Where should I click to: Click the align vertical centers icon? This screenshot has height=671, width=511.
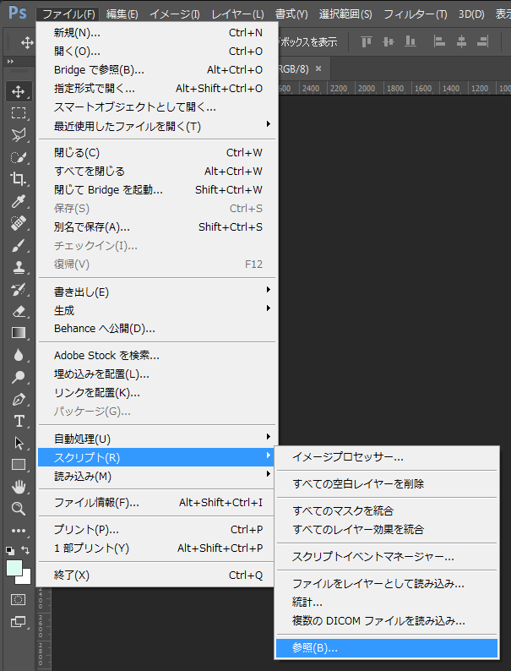[389, 41]
